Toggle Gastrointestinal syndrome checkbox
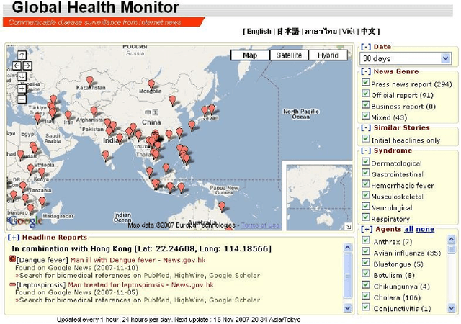The height and width of the screenshot is (324, 461). pyautogui.click(x=365, y=173)
